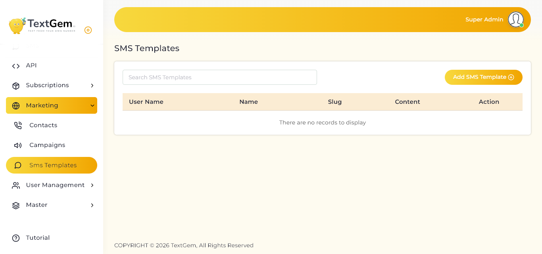Click the TextGem logo
This screenshot has width=542, height=254.
[x=42, y=26]
